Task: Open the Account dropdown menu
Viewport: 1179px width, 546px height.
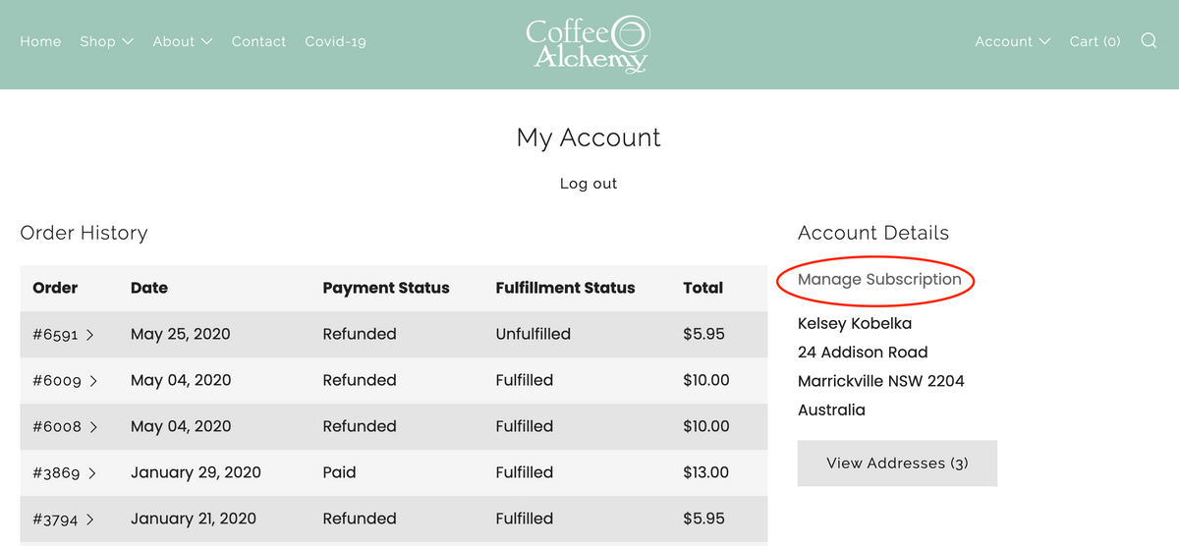Action: [x=1012, y=41]
